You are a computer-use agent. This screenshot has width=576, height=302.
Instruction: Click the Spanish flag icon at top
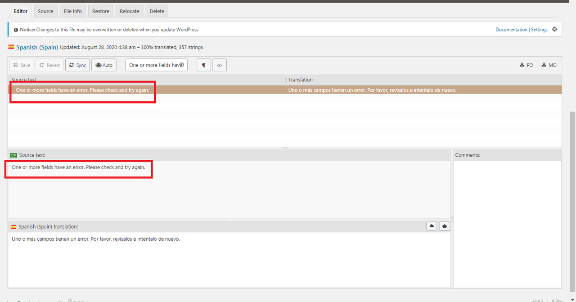pos(11,47)
